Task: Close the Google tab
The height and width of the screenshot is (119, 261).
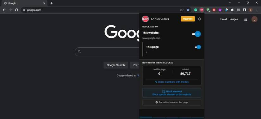Action: [x=44, y=3]
